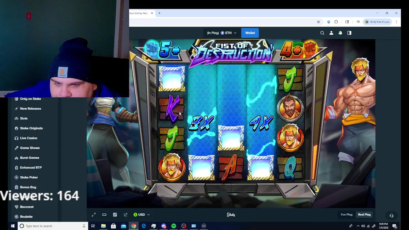Open a new browser tab
Screen dimensions: 409x230
point(159,13)
